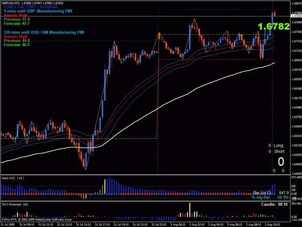Click the yellow Sonic CCI bar near 31 Jul 17:15

point(105,186)
